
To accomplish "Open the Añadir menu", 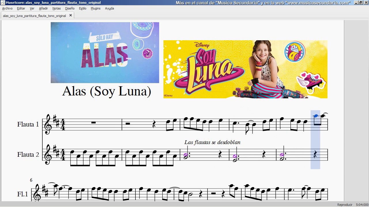I will 44,9.
